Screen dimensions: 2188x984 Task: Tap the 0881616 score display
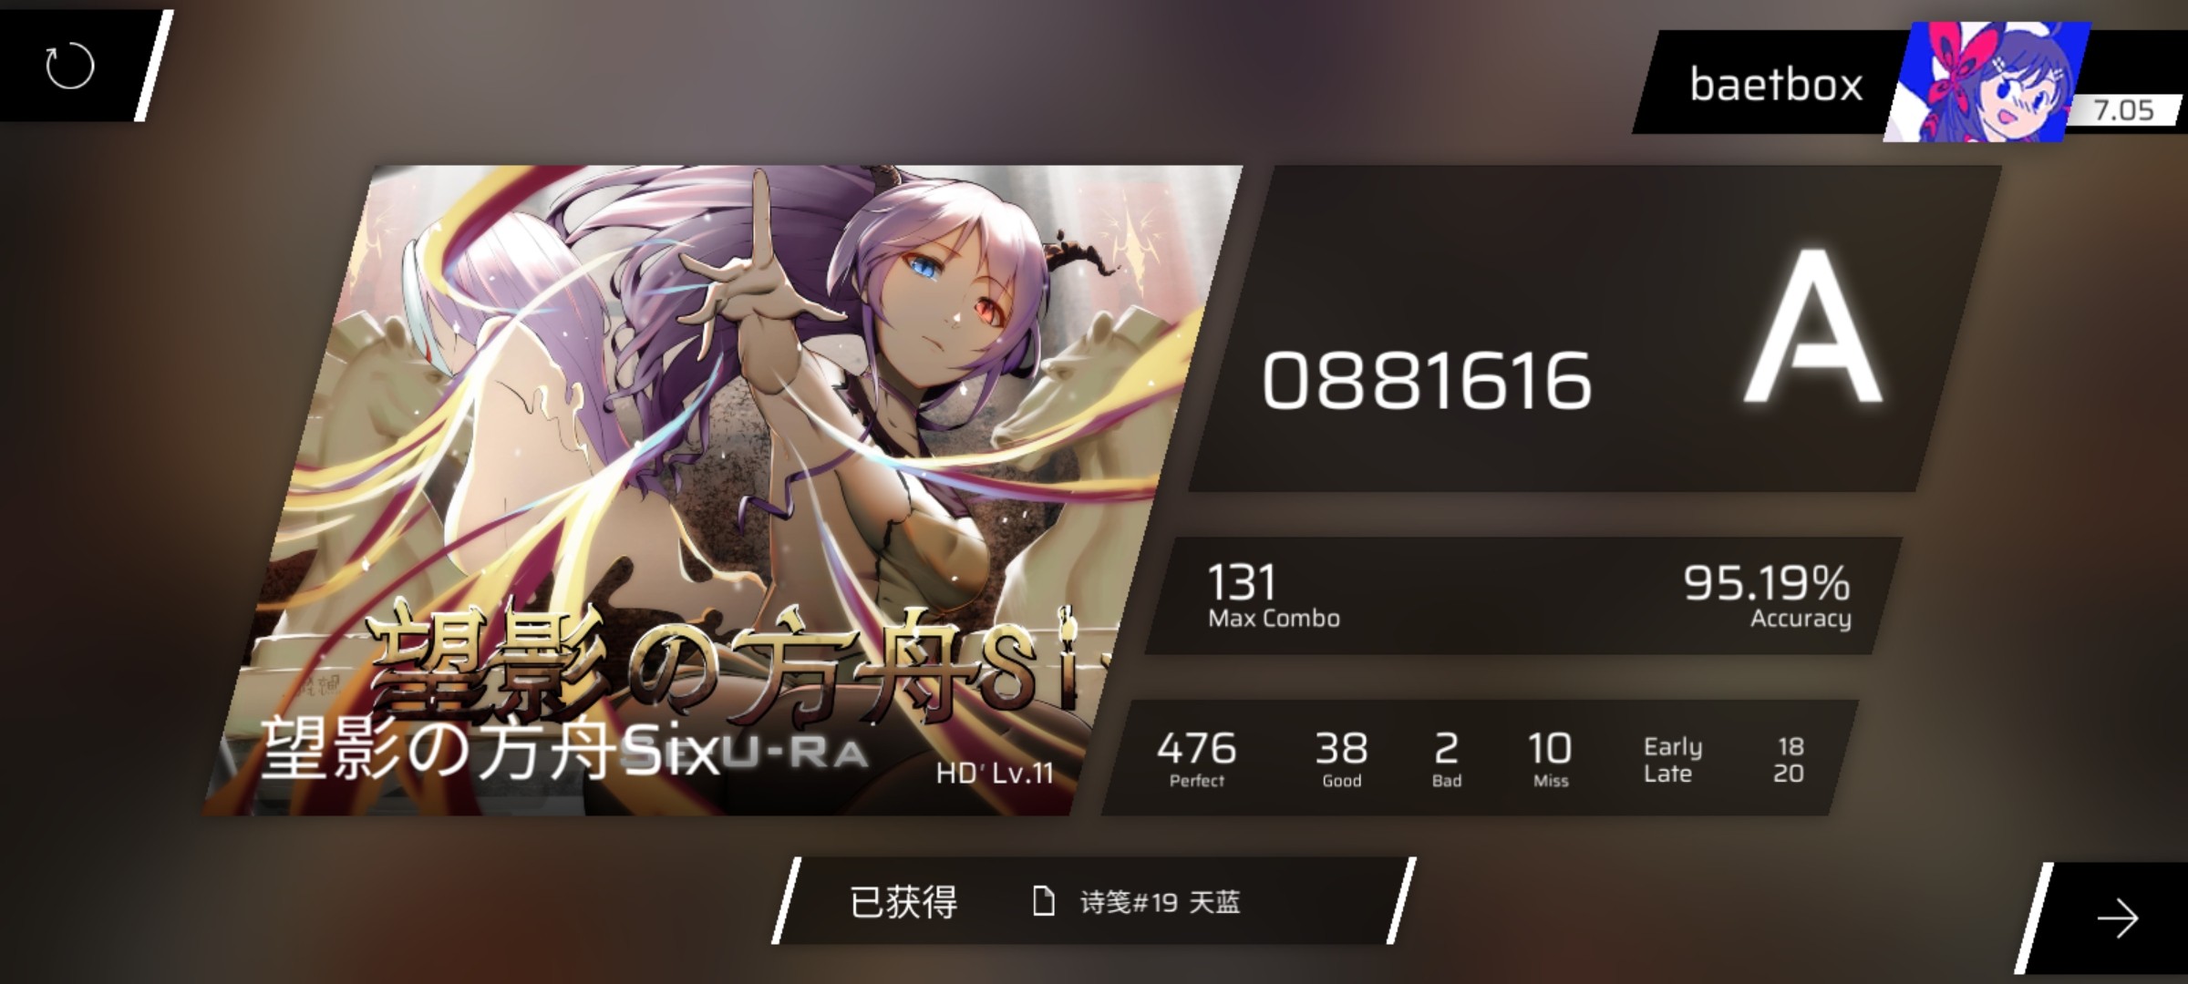click(1427, 381)
